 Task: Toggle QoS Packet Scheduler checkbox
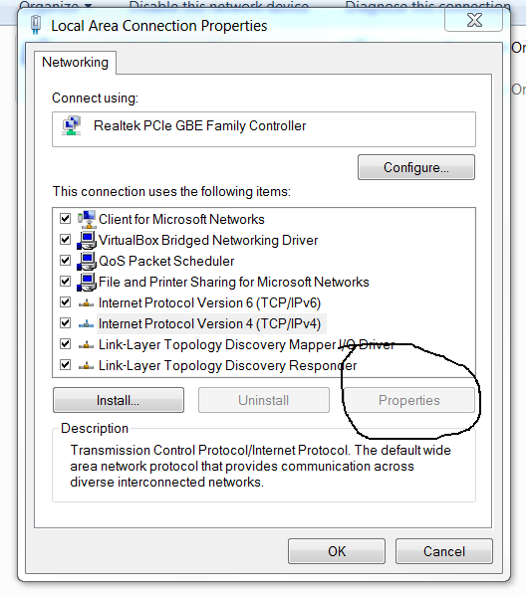click(x=66, y=261)
